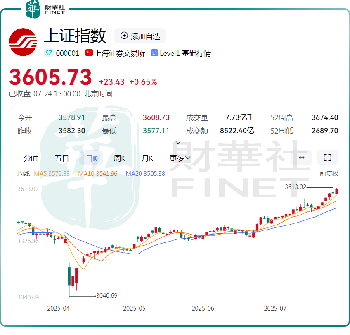The width and height of the screenshot is (350, 335).
Task: Click the 最高 value 3608.73
Action: 156,117
